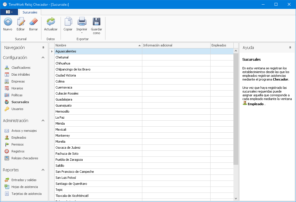This screenshot has height=202, width=296.
Task: Open the Imprimir dropdown arrow
Action: (82, 33)
